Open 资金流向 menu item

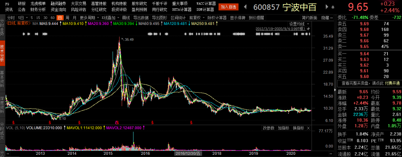click(58, 10)
